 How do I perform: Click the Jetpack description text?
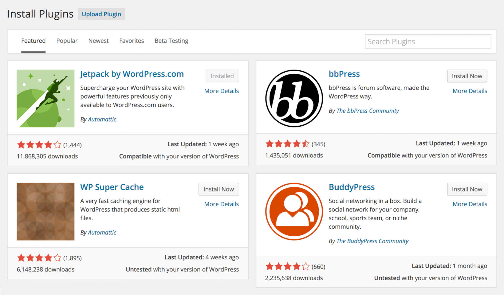132,96
